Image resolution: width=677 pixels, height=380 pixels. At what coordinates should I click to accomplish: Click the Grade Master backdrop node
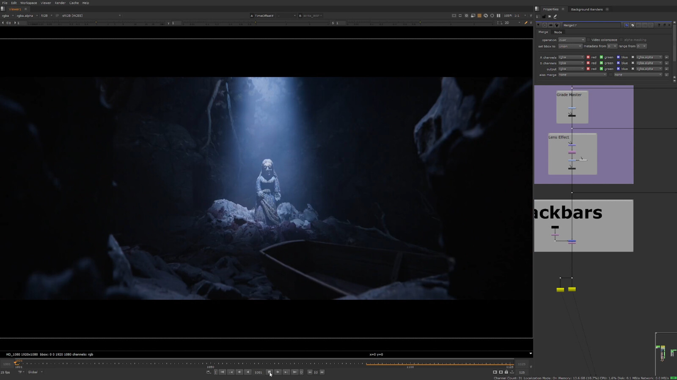572,107
